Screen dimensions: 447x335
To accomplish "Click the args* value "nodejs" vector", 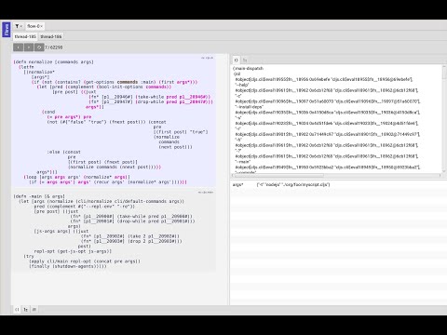I will point(293,184).
